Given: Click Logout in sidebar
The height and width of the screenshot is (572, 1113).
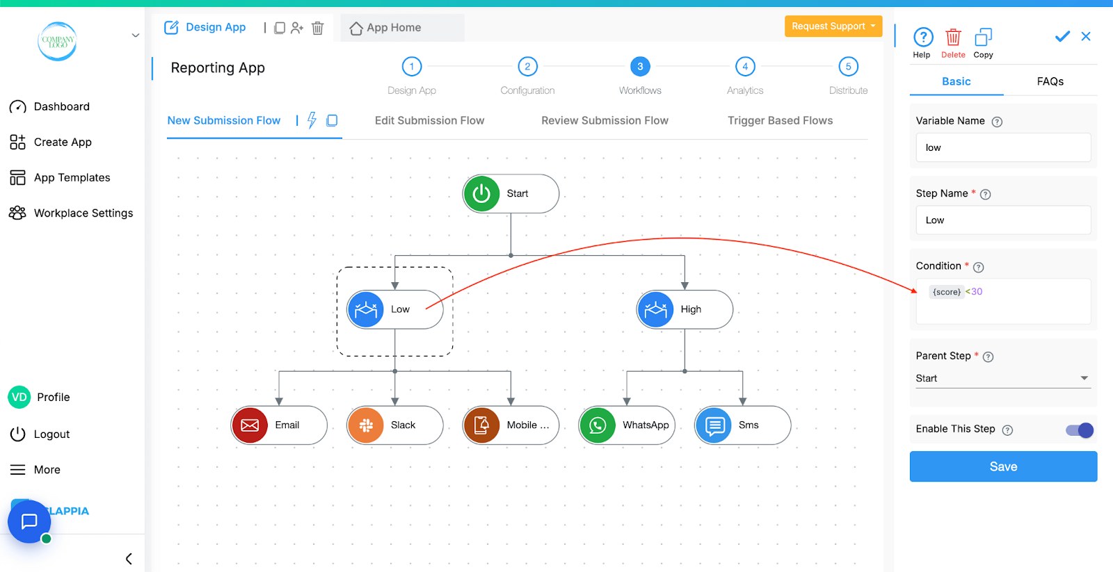Looking at the screenshot, I should (x=40, y=434).
